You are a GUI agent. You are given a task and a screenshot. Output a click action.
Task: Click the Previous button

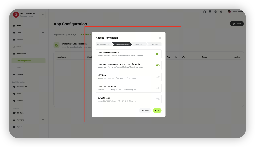point(145,110)
